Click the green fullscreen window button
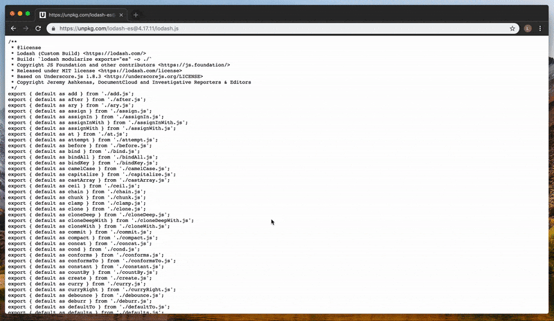Screen dimensions: 554x321 point(28,14)
